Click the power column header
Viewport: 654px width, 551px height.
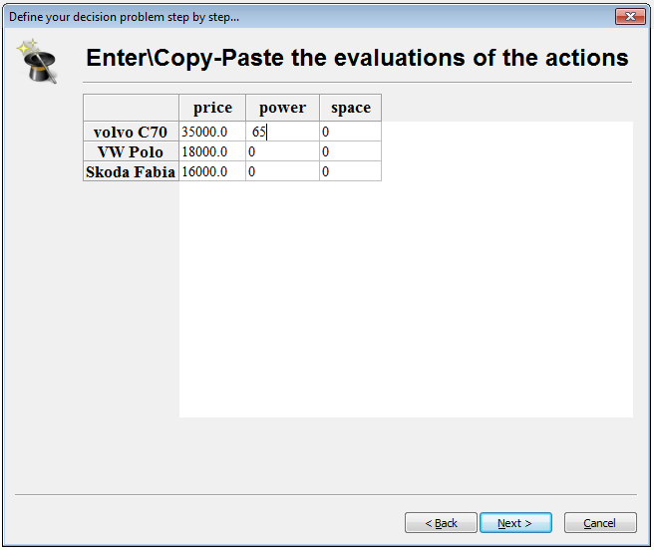[x=282, y=108]
